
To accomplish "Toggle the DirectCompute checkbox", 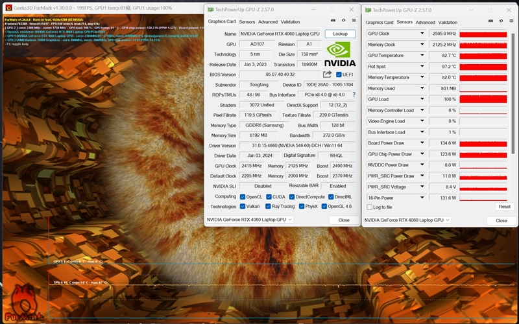I will (292, 197).
